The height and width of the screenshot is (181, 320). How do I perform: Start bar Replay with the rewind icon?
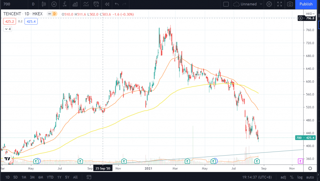(107, 4)
